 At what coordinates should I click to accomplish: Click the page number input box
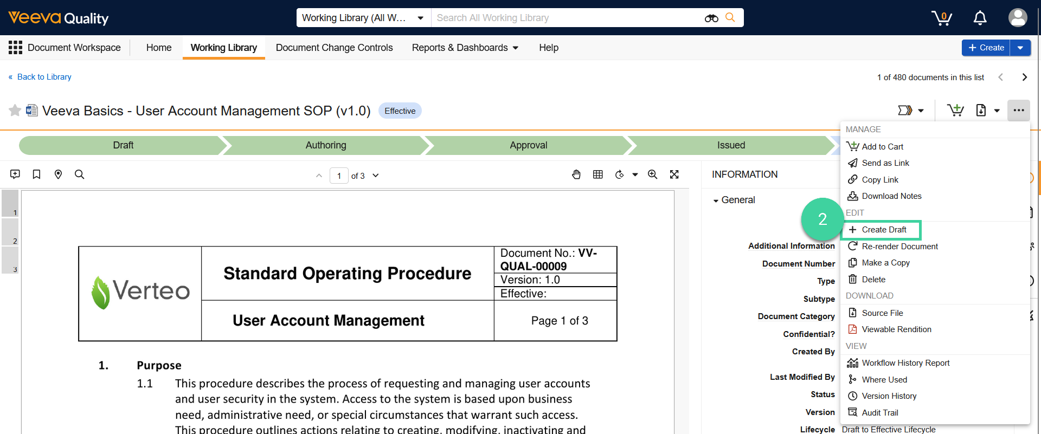pos(339,176)
